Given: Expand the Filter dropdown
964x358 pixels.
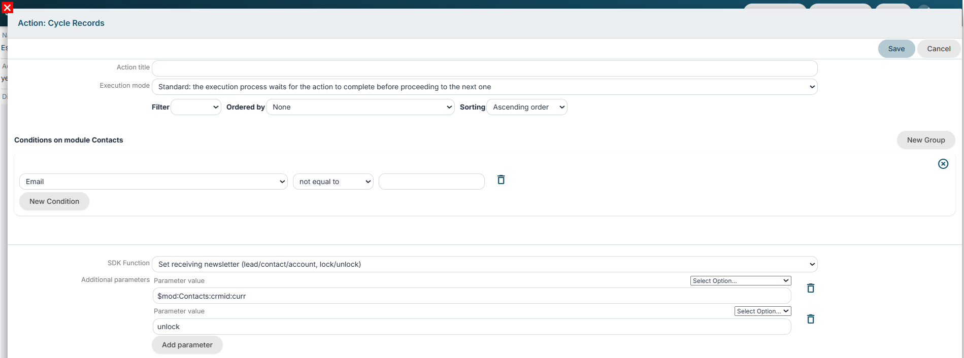Looking at the screenshot, I should pos(196,107).
